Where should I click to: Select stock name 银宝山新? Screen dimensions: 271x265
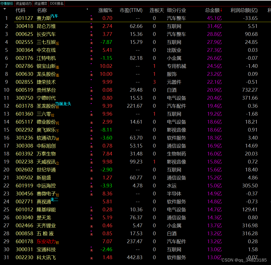click(x=46, y=66)
